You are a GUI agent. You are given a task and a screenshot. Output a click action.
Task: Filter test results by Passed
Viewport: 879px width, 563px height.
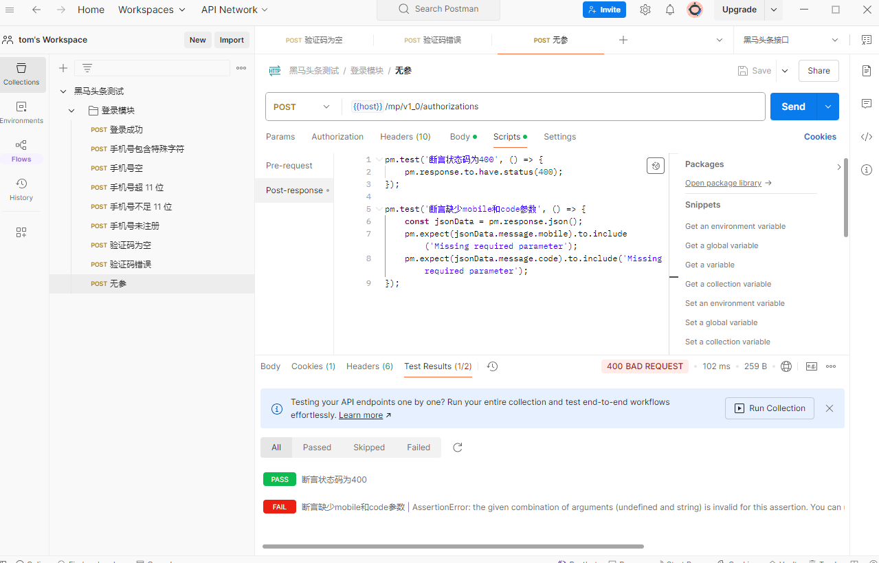[x=317, y=448]
